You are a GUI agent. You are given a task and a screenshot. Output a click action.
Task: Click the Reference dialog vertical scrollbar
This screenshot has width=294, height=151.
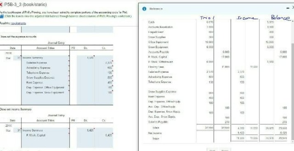point(293,92)
